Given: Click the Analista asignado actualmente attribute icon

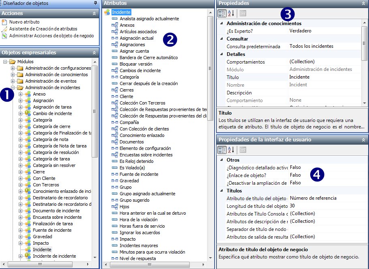Looking at the screenshot, I should pyautogui.click(x=115, y=19).
